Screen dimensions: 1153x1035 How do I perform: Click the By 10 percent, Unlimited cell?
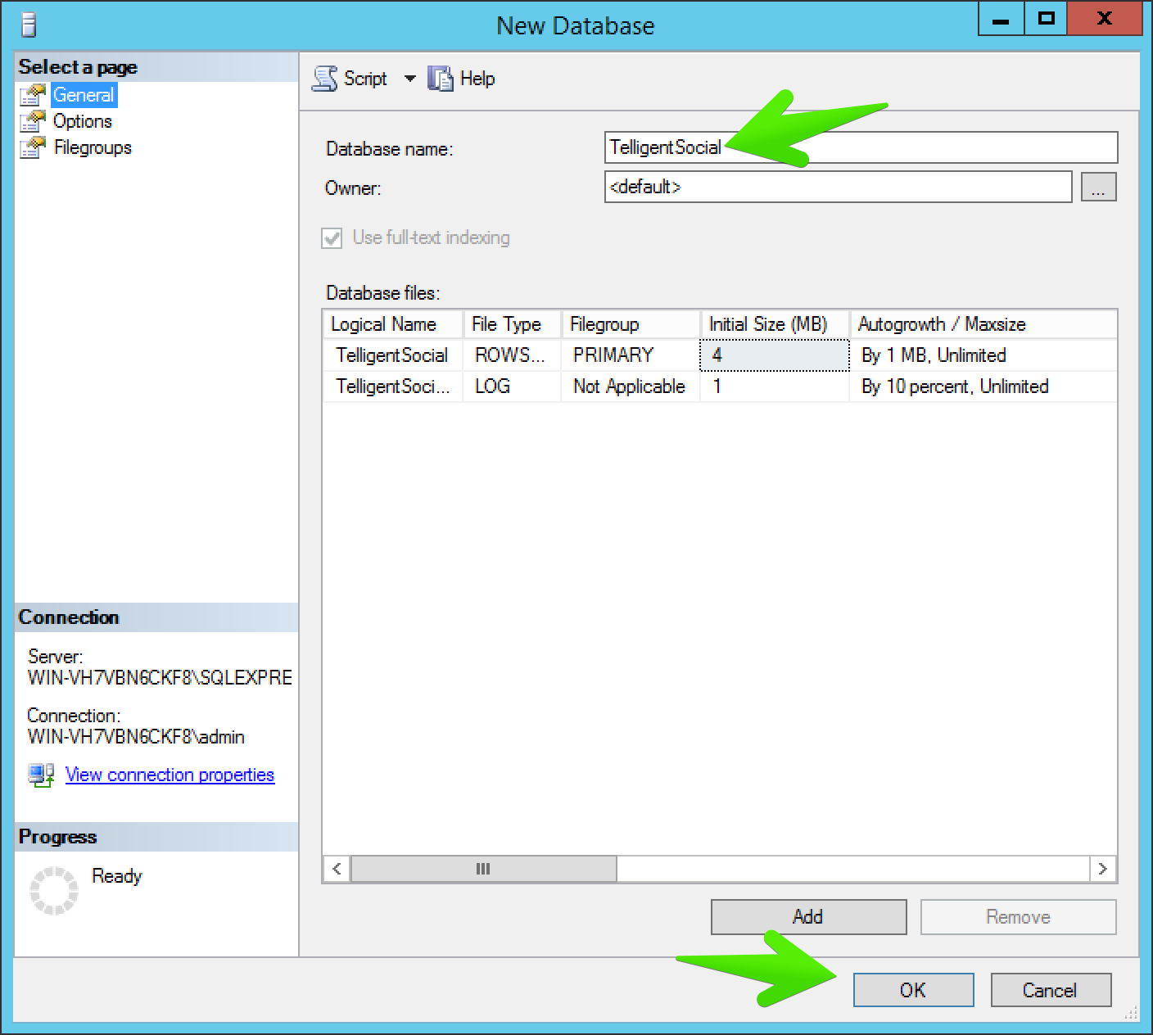coord(983,386)
